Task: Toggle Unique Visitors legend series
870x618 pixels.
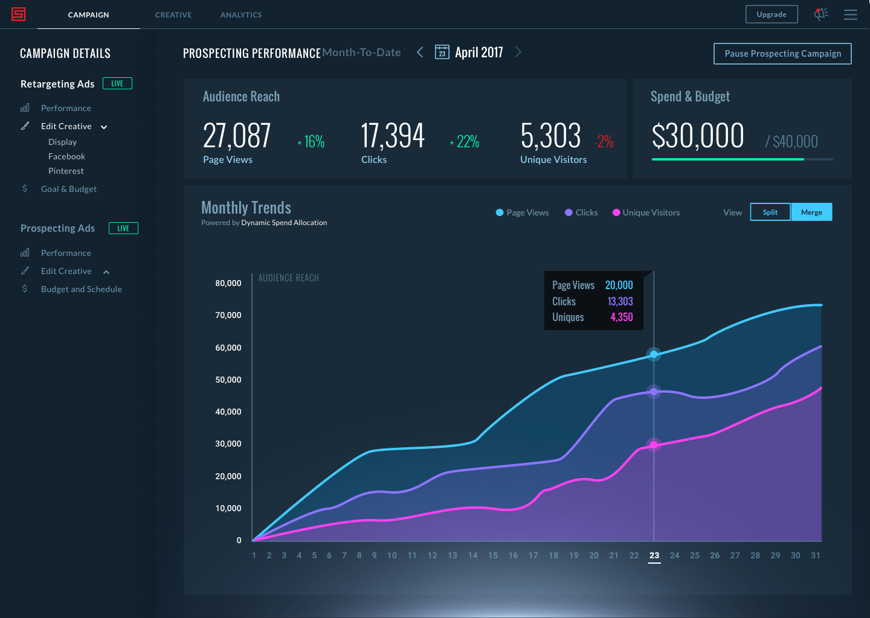Action: (646, 212)
